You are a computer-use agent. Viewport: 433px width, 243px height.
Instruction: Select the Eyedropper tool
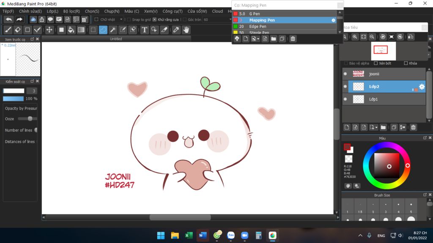pos(176,30)
